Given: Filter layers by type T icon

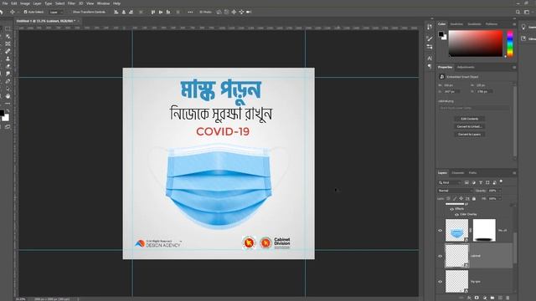Looking at the screenshot, I should click(481, 182).
